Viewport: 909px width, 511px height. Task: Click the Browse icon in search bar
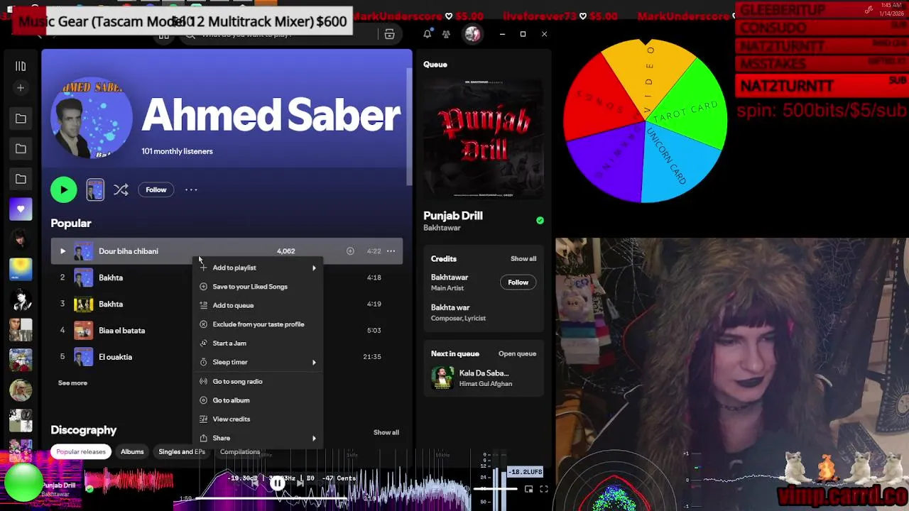[x=389, y=34]
